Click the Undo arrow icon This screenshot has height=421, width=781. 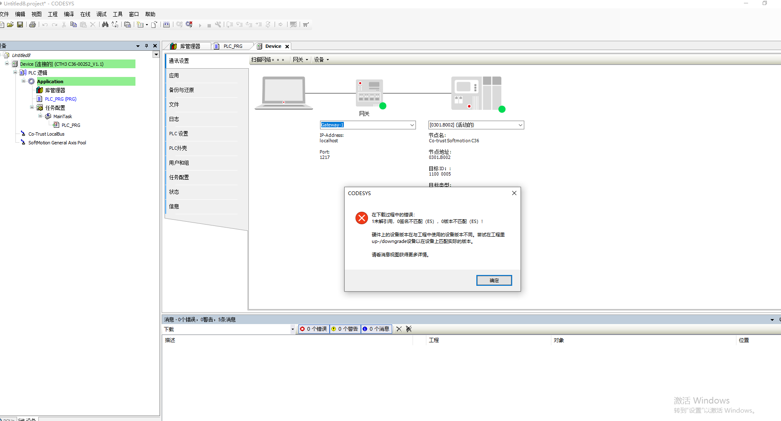coord(45,25)
